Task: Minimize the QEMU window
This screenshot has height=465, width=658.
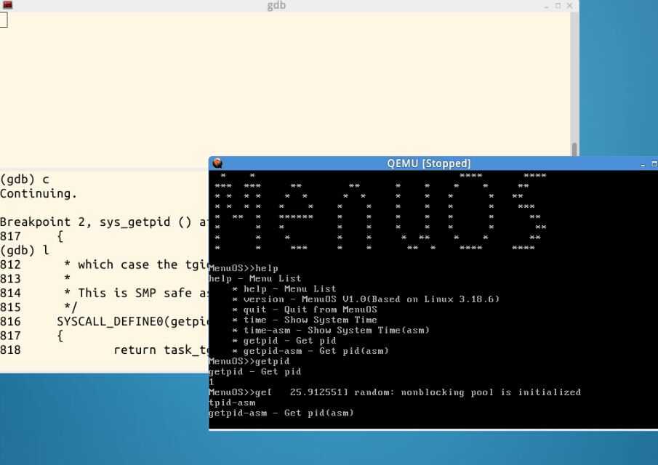Action: pos(643,164)
